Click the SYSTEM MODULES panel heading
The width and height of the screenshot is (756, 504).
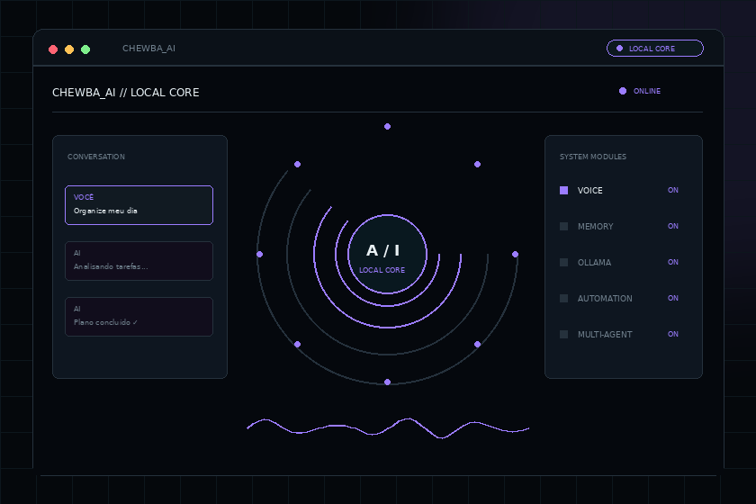point(593,157)
